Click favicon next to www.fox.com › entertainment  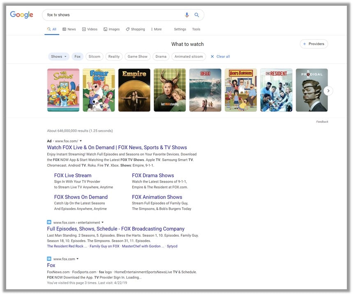click(49, 222)
